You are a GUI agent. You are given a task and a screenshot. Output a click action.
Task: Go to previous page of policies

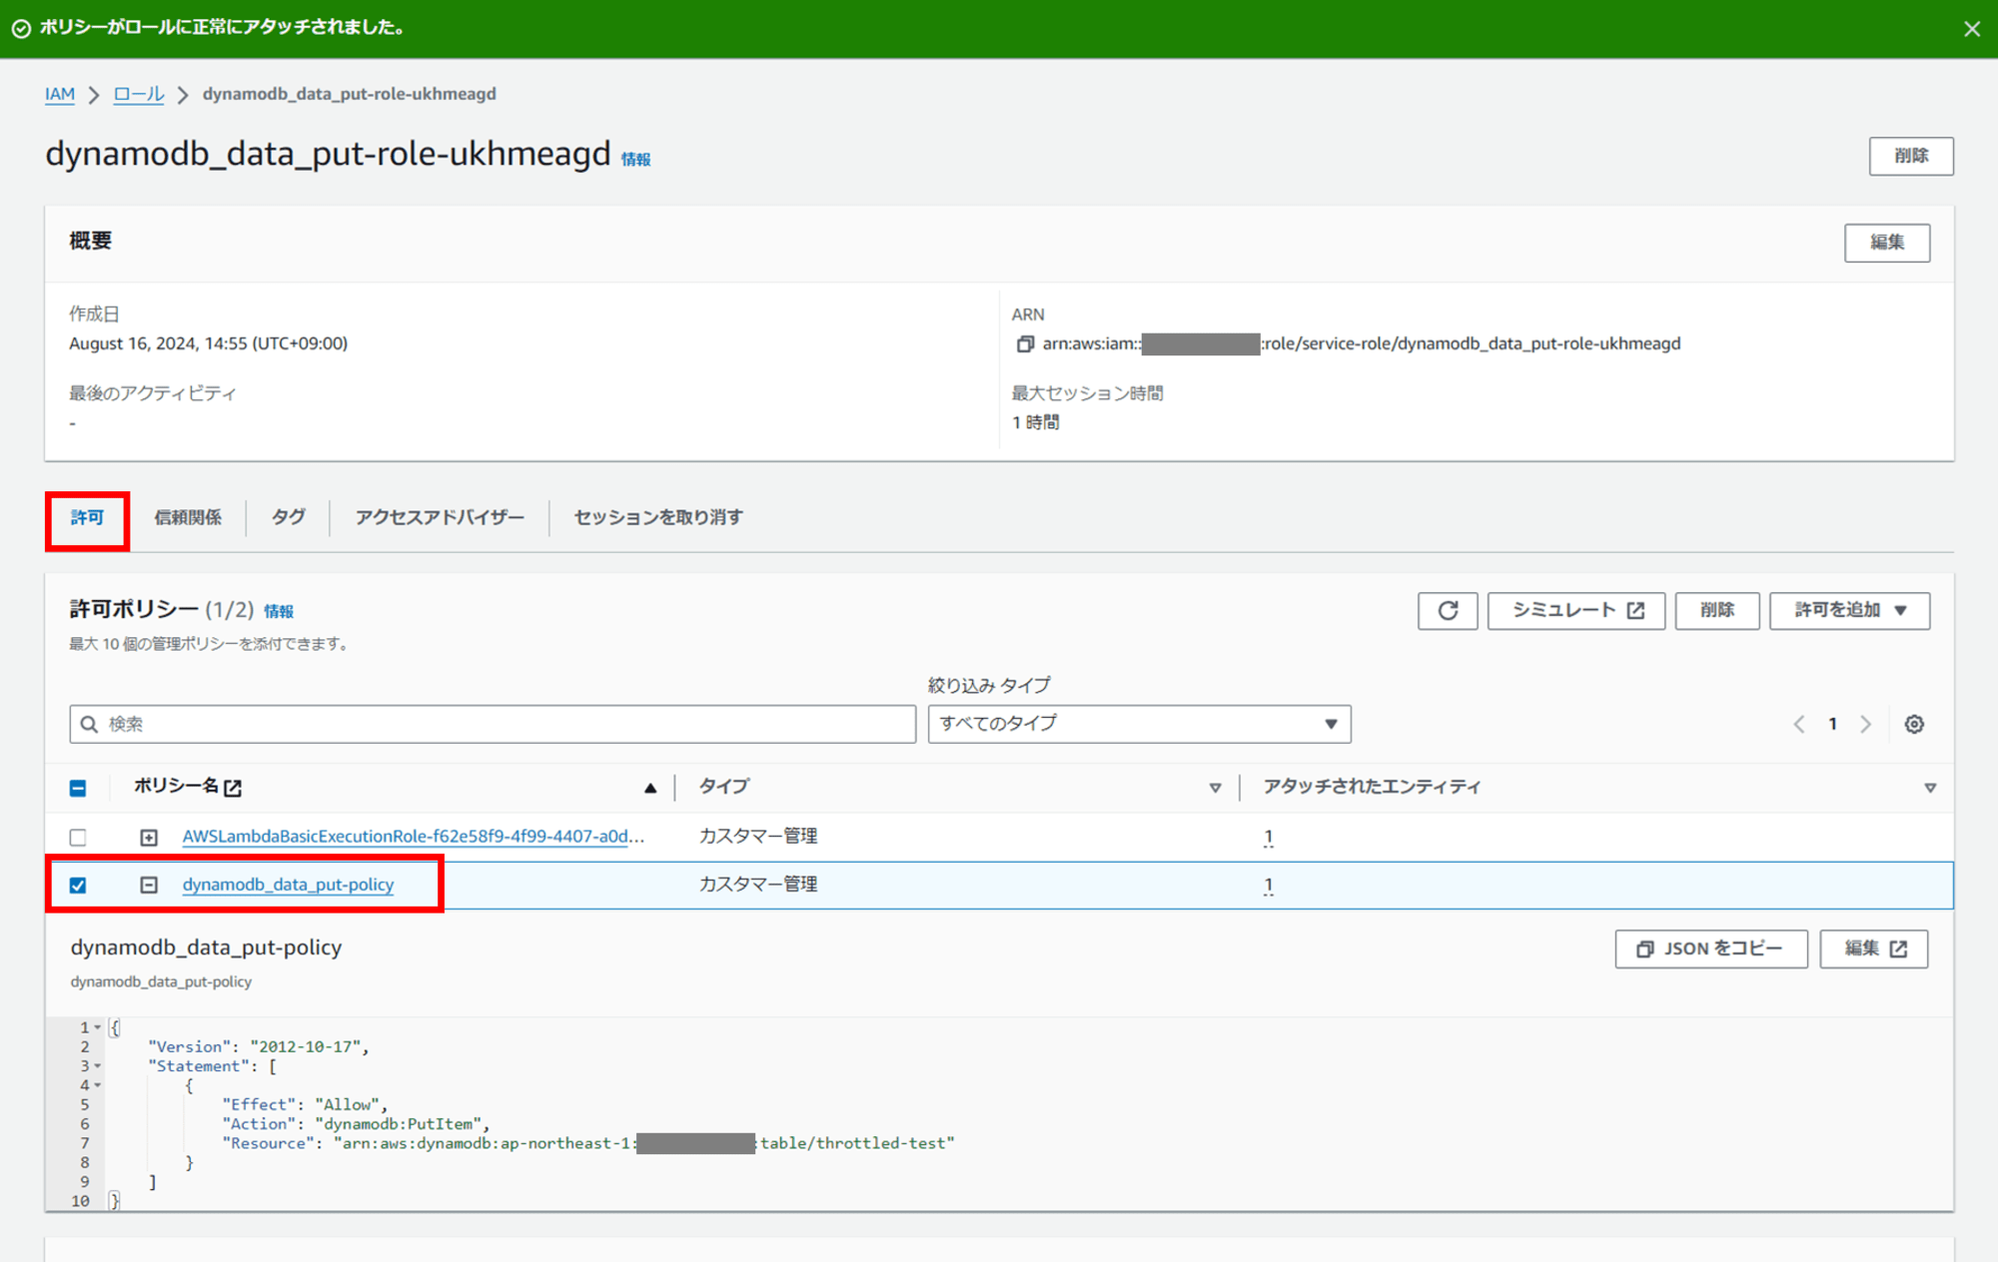pos(1798,724)
